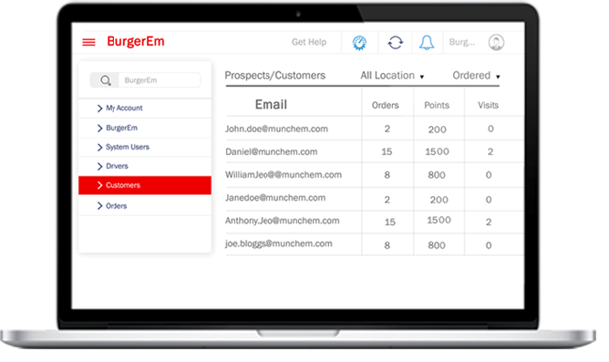The image size is (609, 362).
Task: Click the user profile avatar icon
Action: point(496,42)
